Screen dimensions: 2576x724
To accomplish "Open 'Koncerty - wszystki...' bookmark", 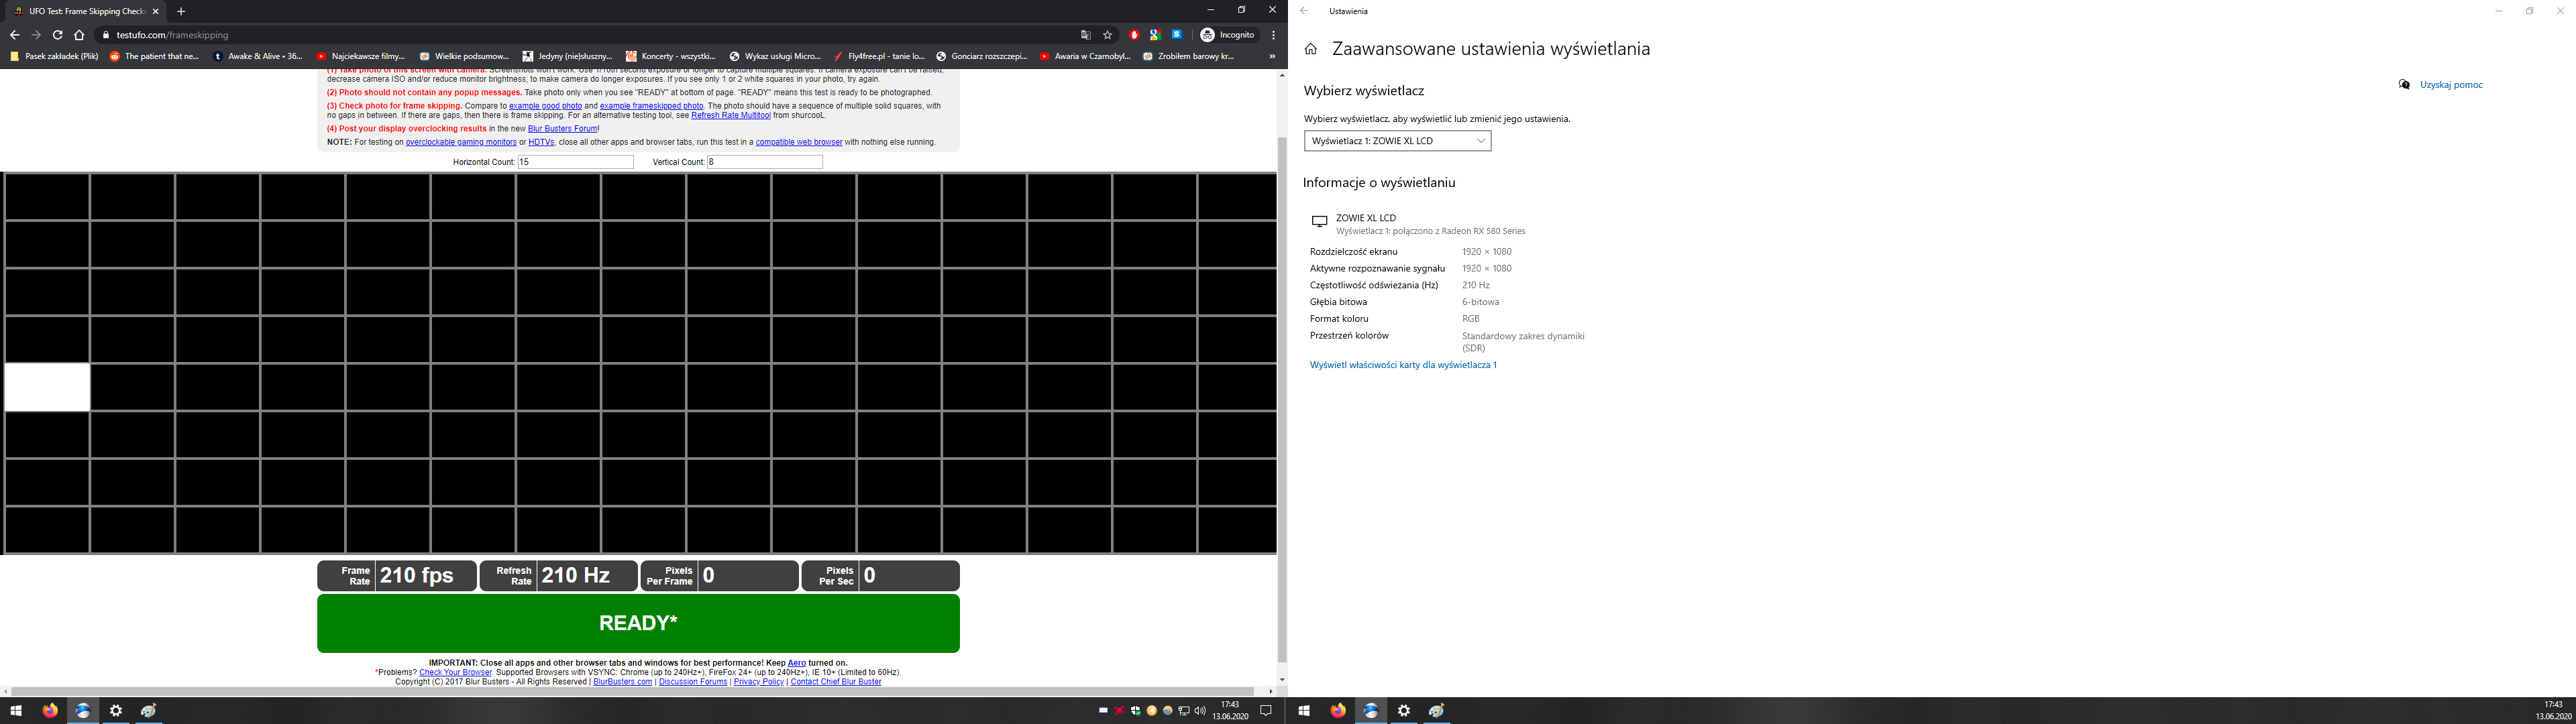I will coord(671,57).
